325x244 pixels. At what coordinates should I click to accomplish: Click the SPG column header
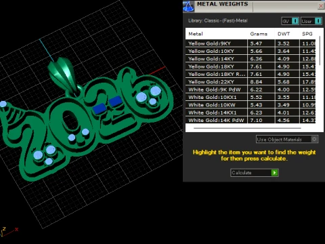(307, 34)
